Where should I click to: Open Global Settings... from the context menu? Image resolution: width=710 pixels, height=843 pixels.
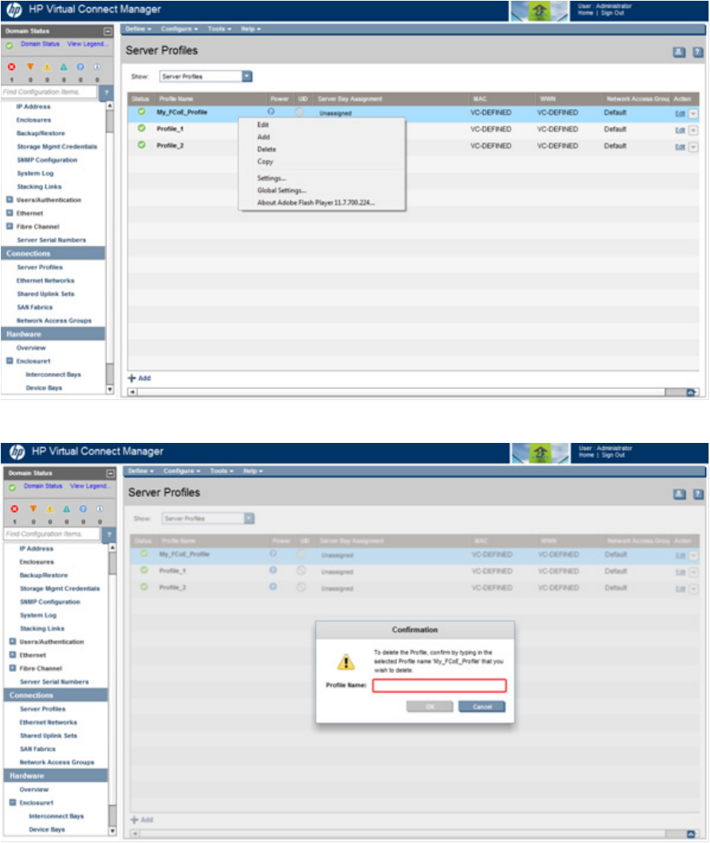click(281, 191)
